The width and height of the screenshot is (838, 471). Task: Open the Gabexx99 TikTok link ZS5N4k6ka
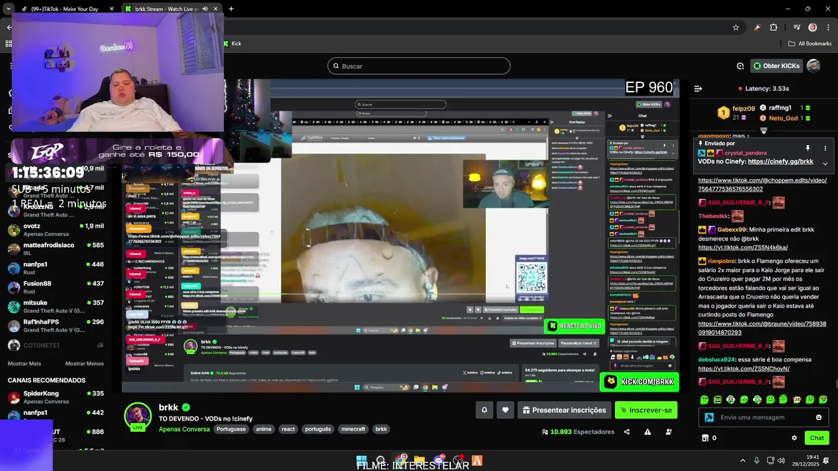click(x=742, y=248)
